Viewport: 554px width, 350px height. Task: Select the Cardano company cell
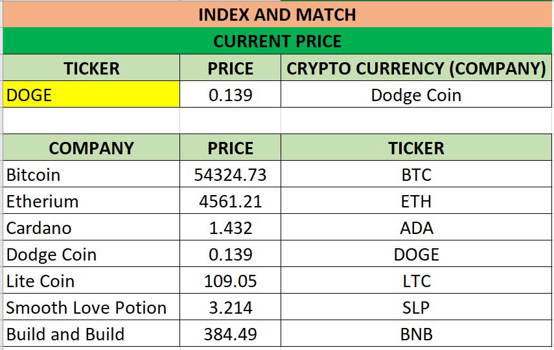pyautogui.click(x=91, y=228)
